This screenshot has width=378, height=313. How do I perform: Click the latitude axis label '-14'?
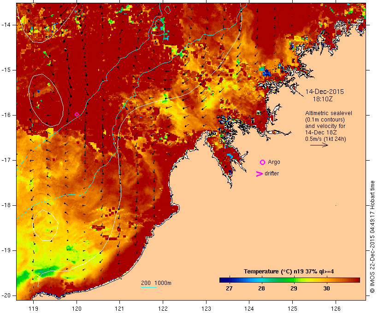tap(6, 25)
